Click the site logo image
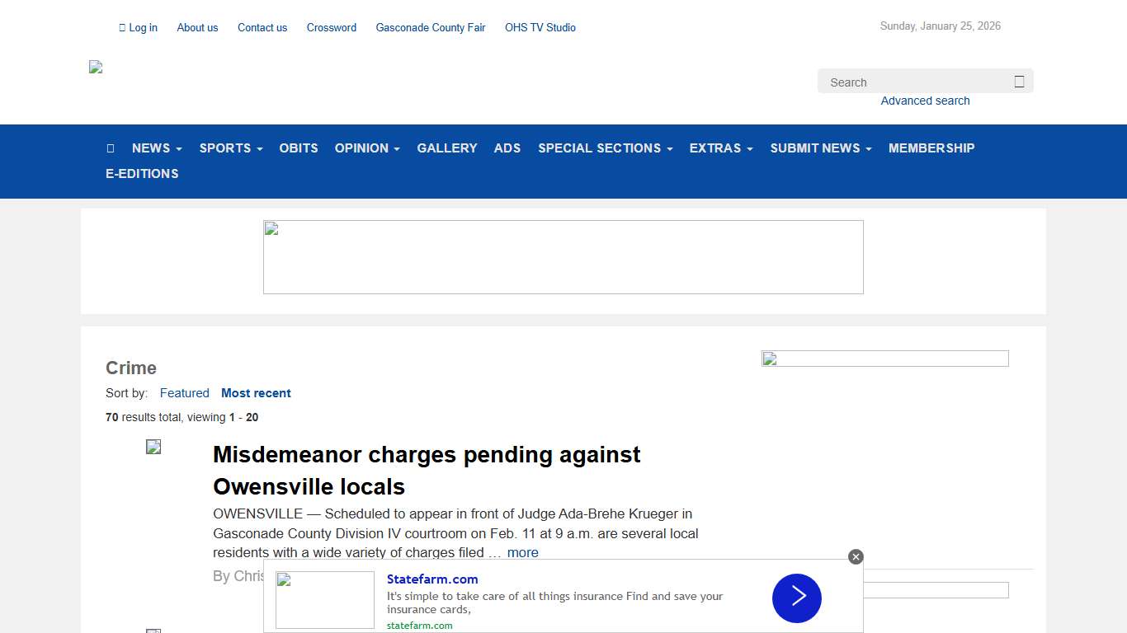Image resolution: width=1127 pixels, height=633 pixels. tap(96, 68)
